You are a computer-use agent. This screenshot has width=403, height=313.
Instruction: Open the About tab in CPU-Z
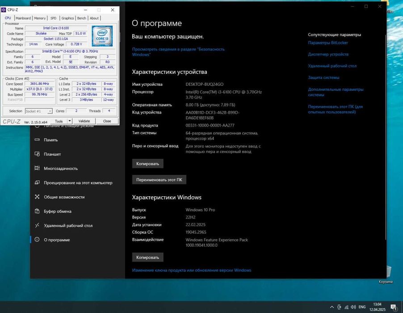coord(94,18)
